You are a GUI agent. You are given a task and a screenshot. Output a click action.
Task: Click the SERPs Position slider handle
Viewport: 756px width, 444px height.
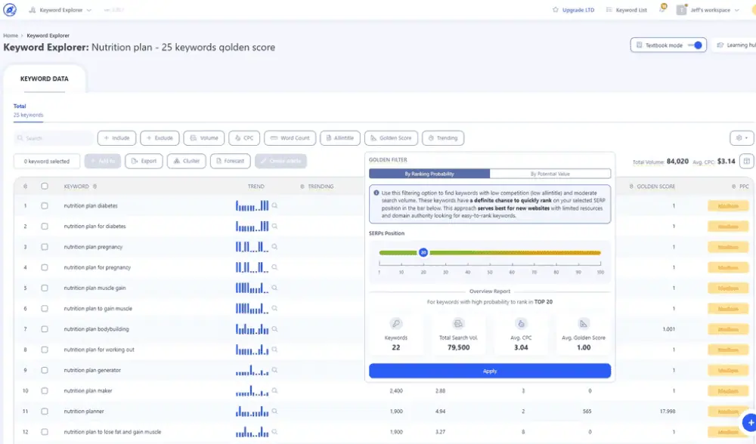[423, 252]
